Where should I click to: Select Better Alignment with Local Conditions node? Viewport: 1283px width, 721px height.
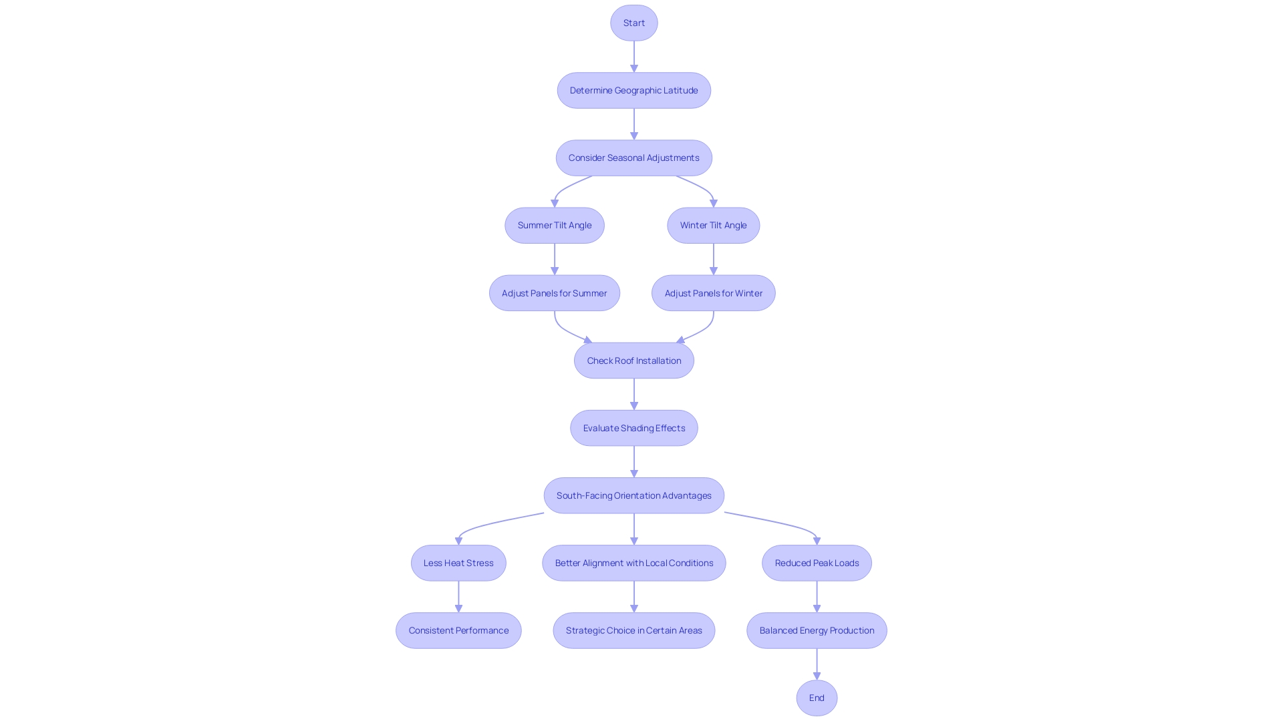pyautogui.click(x=634, y=563)
